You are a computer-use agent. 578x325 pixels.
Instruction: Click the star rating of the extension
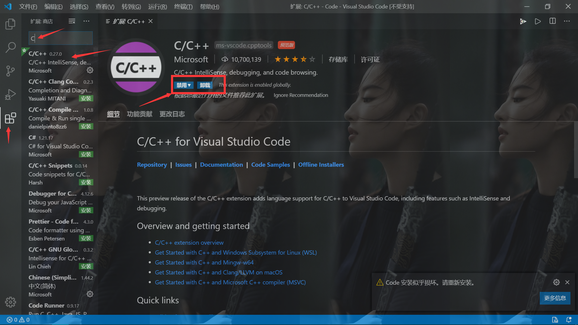(x=295, y=60)
